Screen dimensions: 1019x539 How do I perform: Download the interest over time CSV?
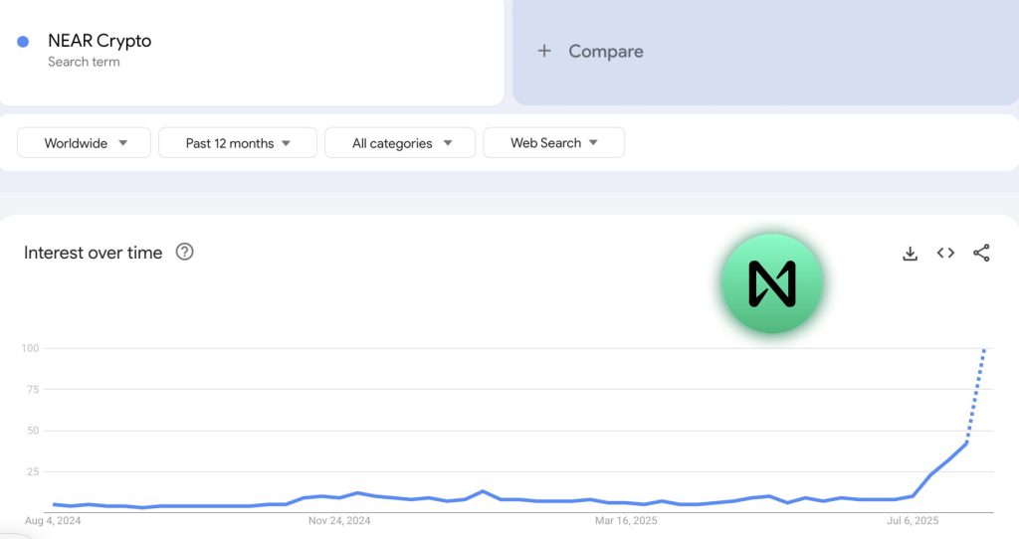[910, 254]
